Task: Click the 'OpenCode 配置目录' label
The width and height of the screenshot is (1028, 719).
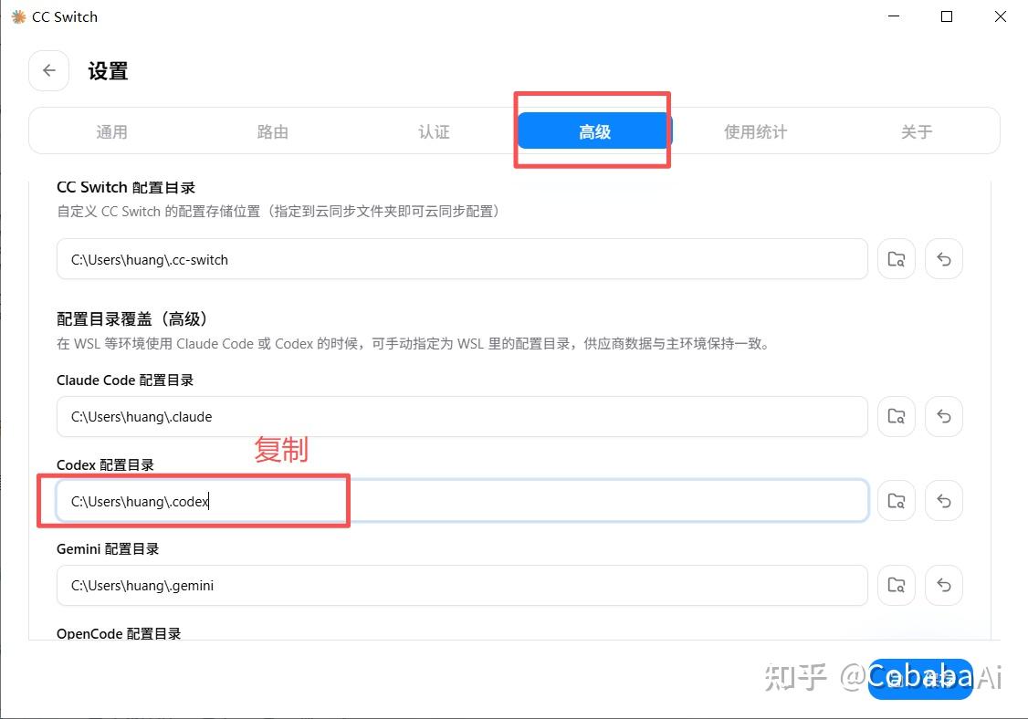Action: [119, 633]
